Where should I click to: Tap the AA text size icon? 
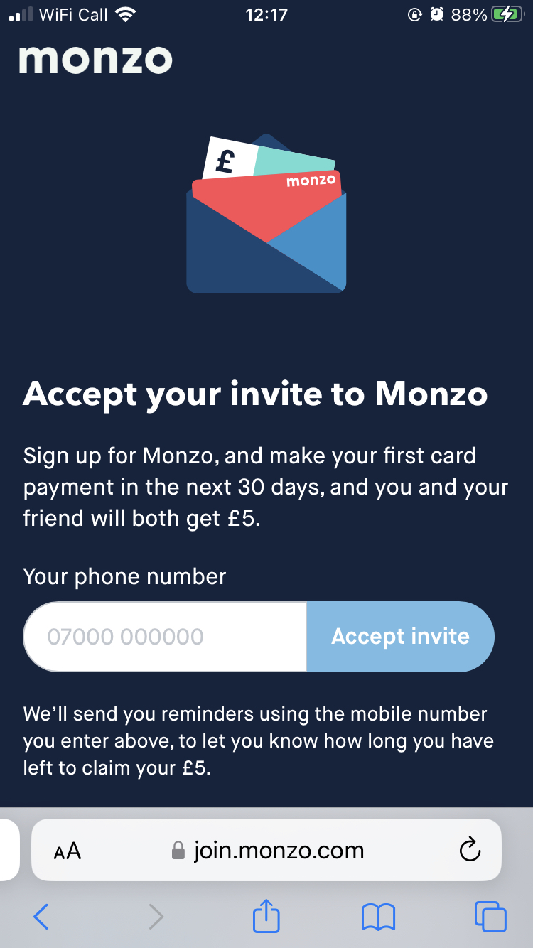pos(68,850)
